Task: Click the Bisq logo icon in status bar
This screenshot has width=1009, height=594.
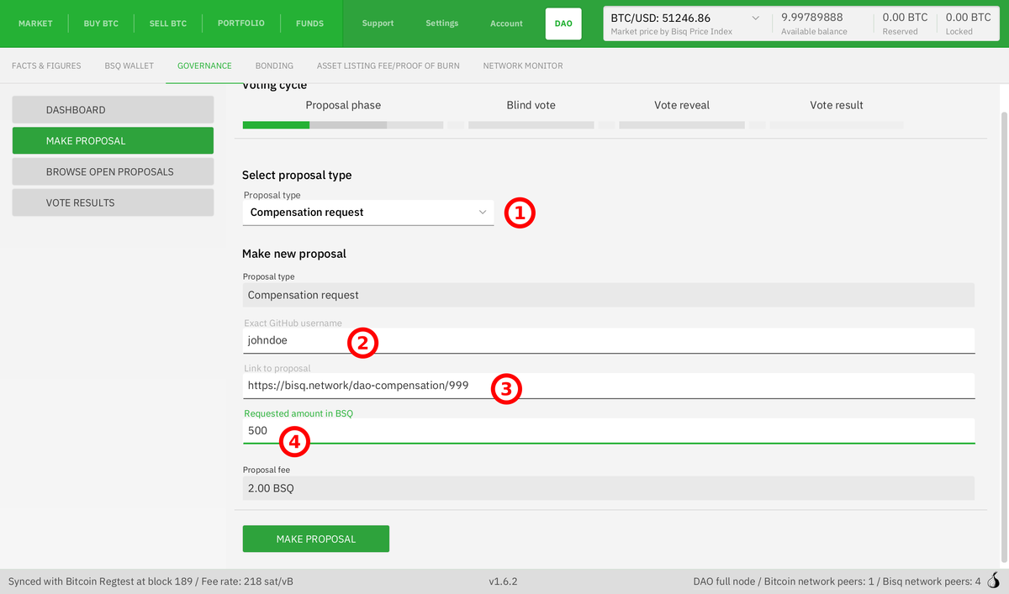Action: [994, 581]
